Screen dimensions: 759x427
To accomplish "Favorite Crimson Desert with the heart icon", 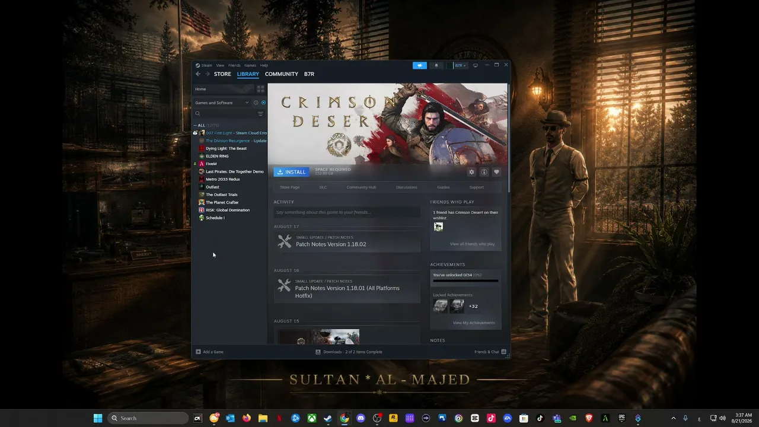I will coord(496,172).
